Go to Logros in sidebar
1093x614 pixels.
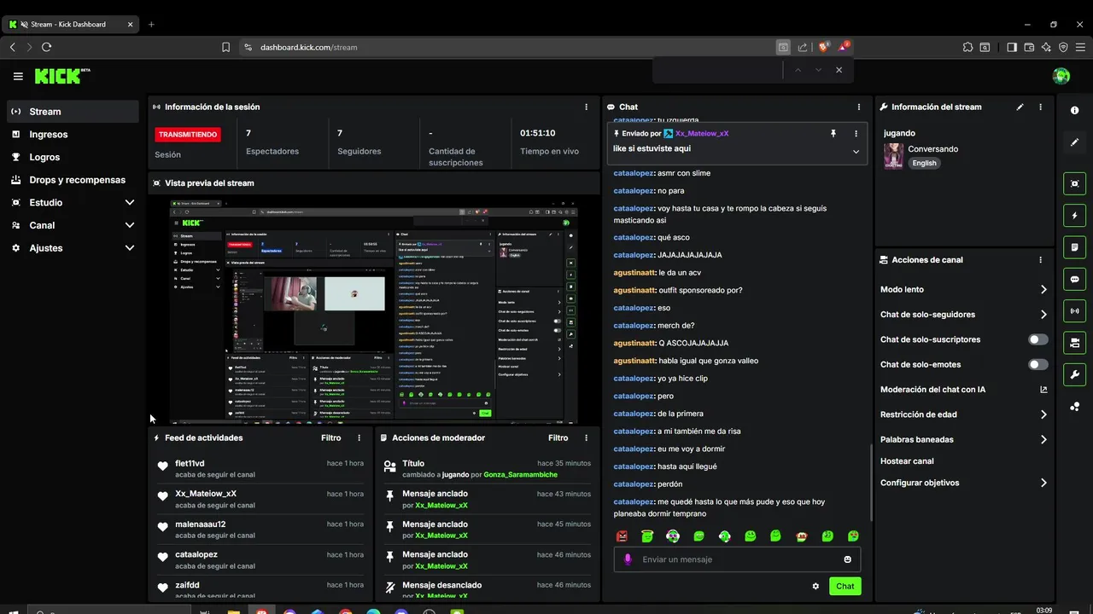(73, 157)
